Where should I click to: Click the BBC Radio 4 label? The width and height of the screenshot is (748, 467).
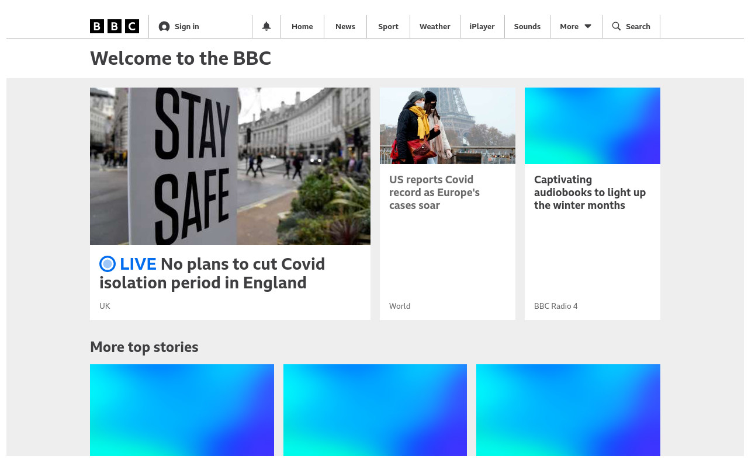[x=556, y=306]
